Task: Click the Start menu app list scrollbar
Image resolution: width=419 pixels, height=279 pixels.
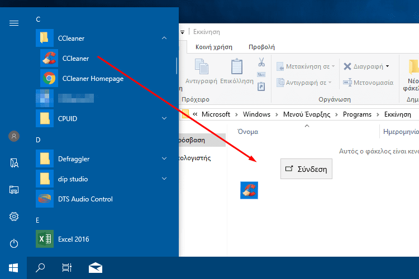Action: [x=177, y=66]
